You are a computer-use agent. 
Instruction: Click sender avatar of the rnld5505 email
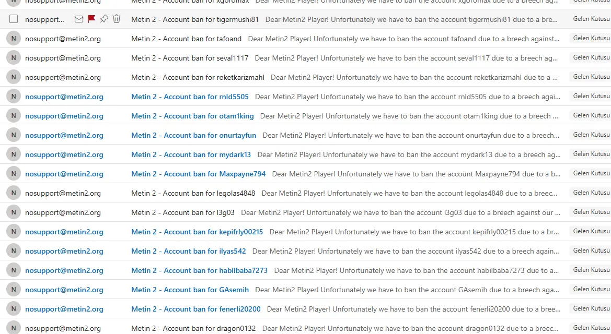point(14,97)
